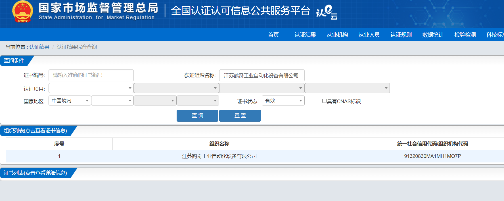
Task: Go to 首页 in navigation bar
Action: (x=273, y=35)
